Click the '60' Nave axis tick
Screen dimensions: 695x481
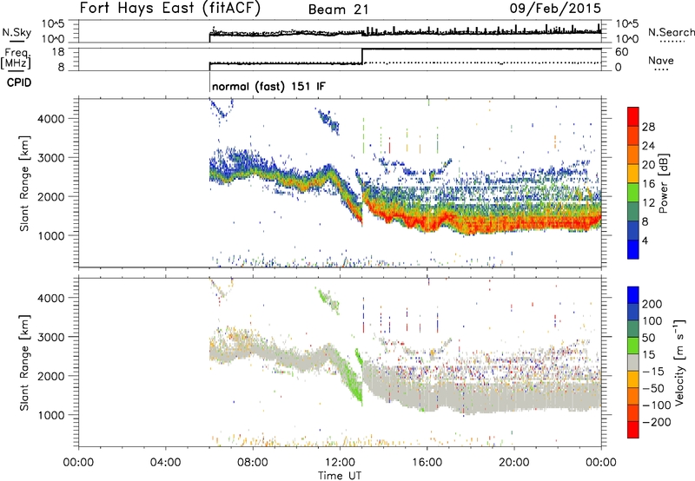[622, 52]
